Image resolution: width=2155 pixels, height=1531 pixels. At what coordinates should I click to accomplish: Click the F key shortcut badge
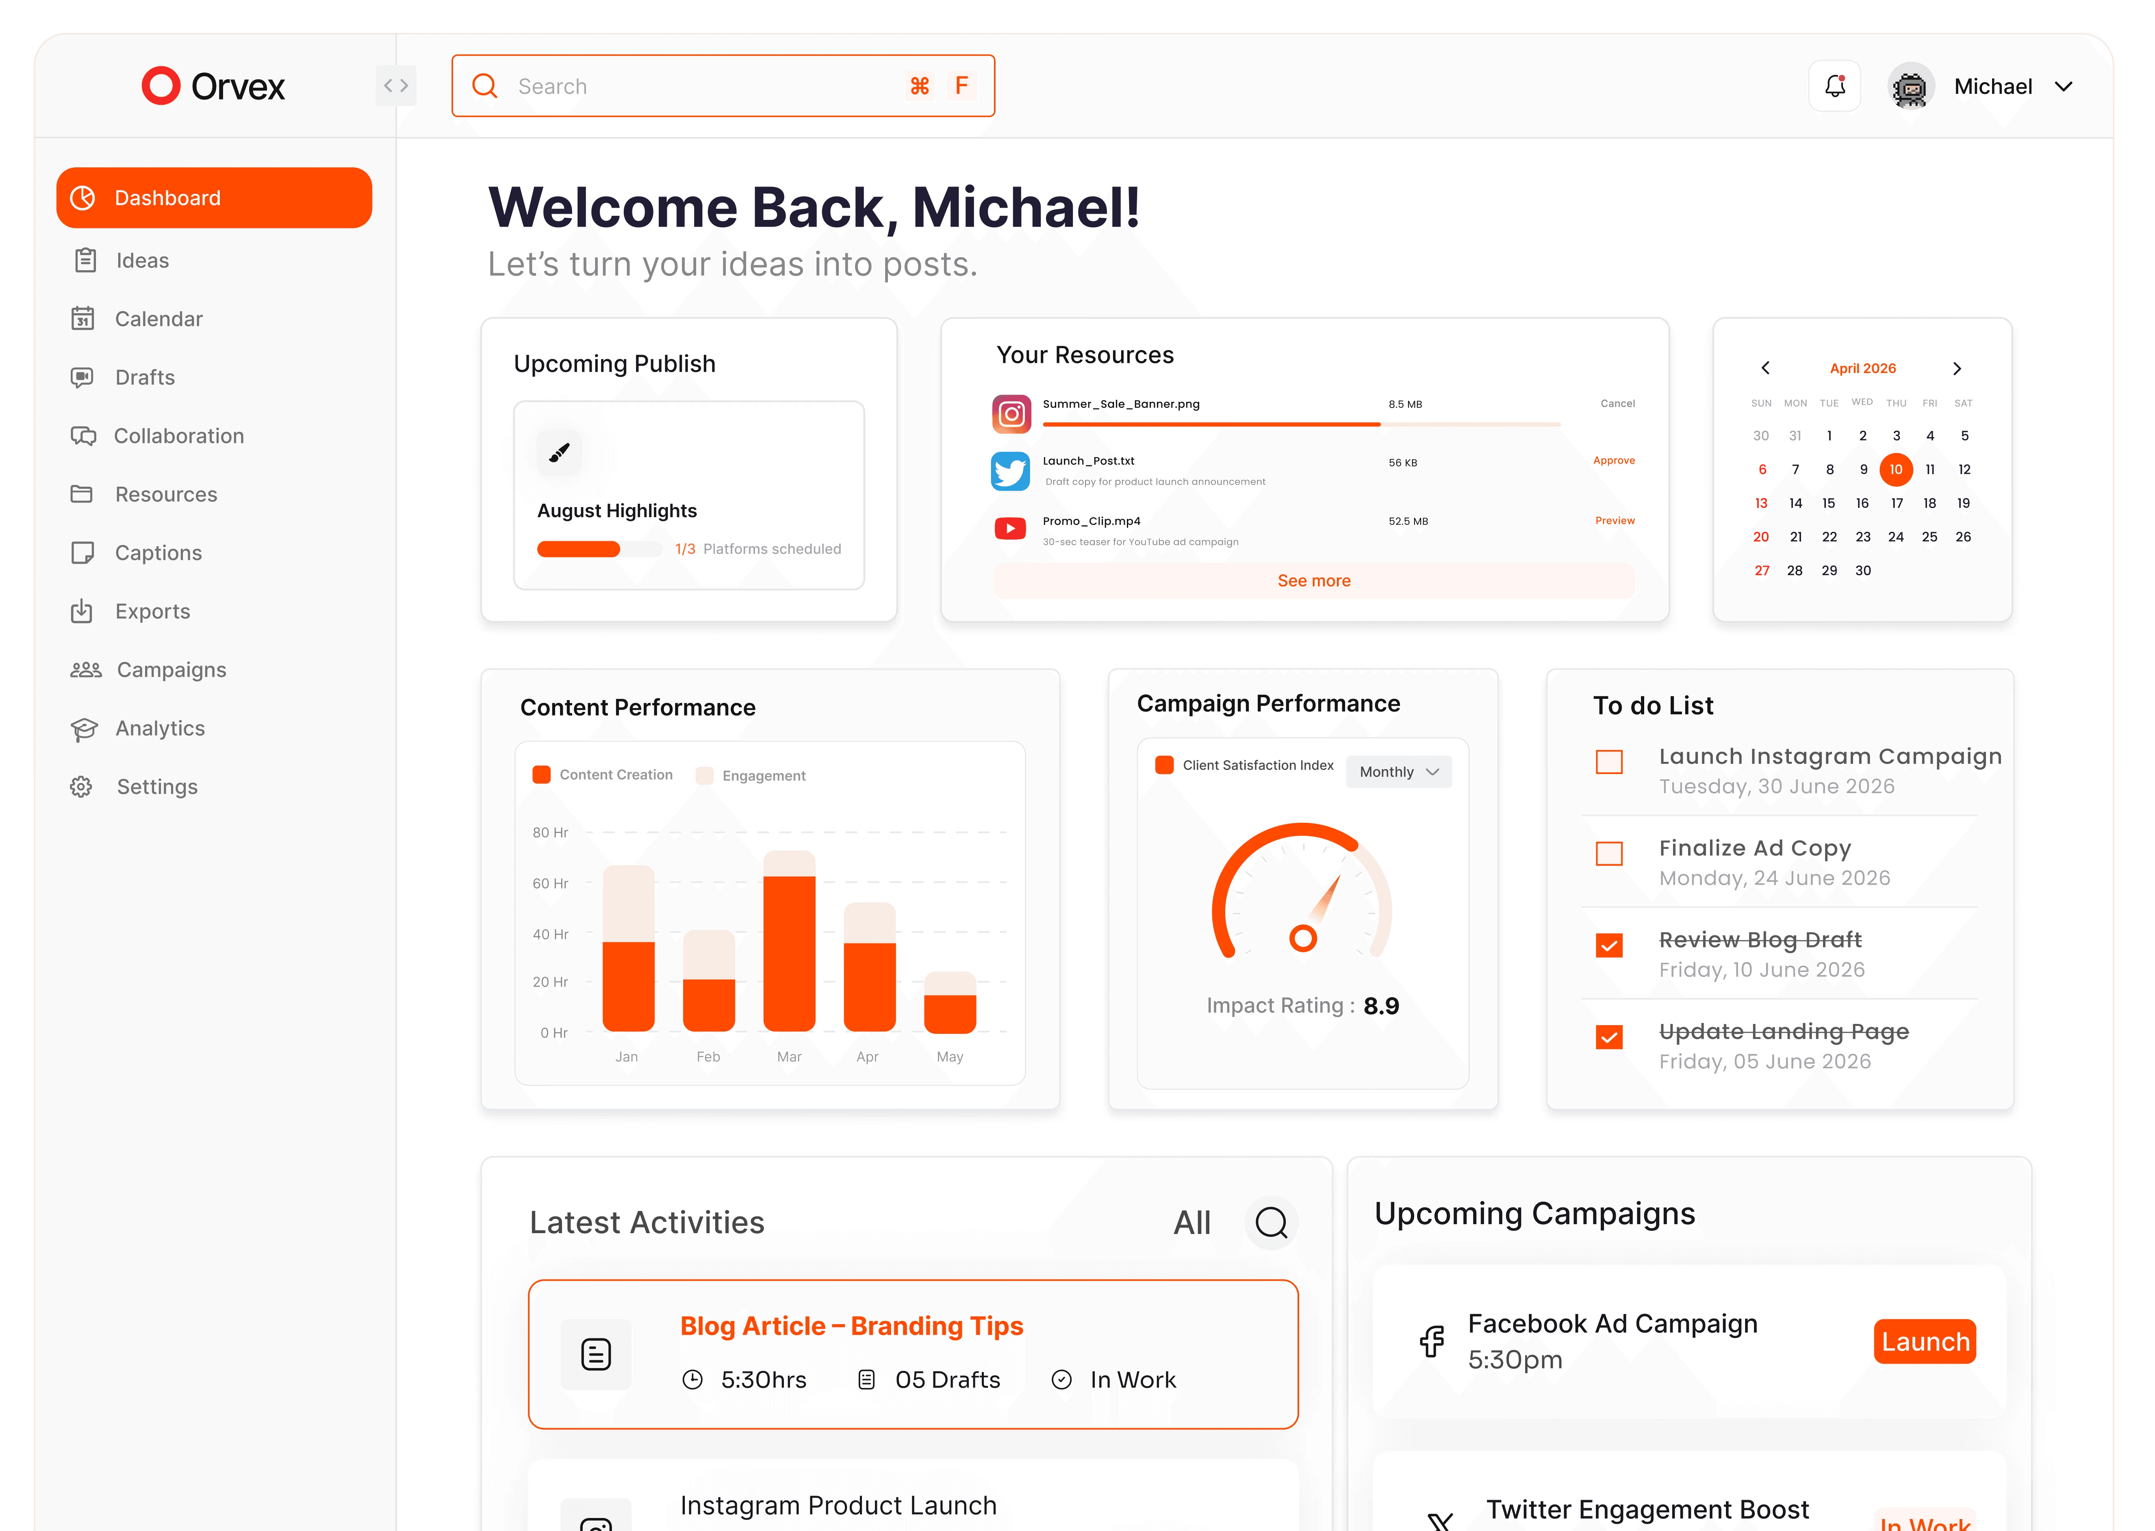tap(961, 86)
